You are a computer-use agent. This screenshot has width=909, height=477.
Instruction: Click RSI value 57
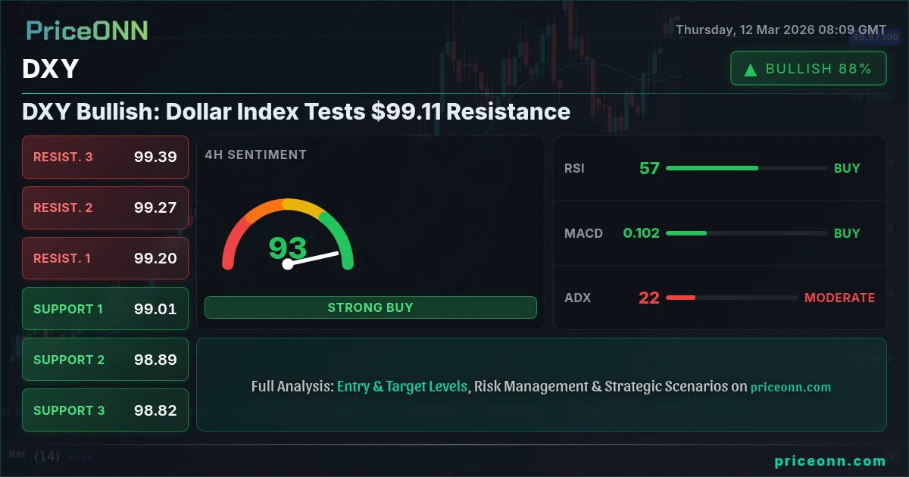click(649, 168)
